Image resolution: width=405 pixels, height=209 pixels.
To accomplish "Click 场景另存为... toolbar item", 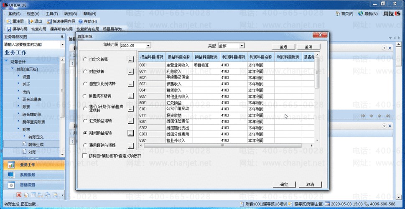I will pos(114,29).
